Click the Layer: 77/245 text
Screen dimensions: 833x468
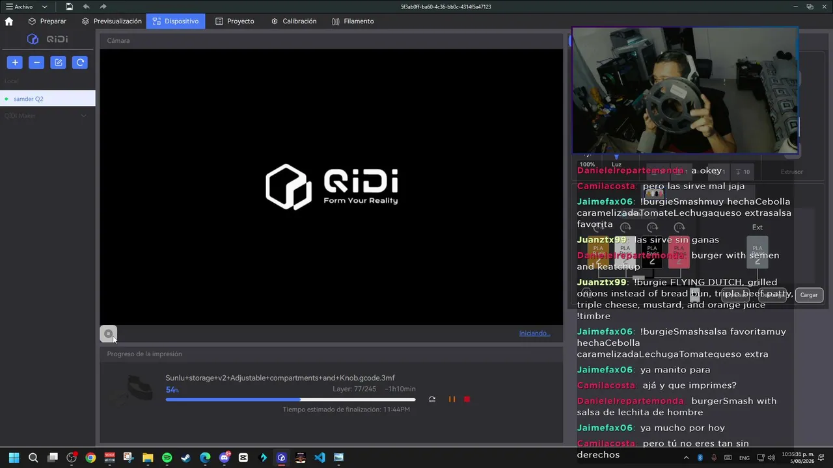tap(355, 389)
